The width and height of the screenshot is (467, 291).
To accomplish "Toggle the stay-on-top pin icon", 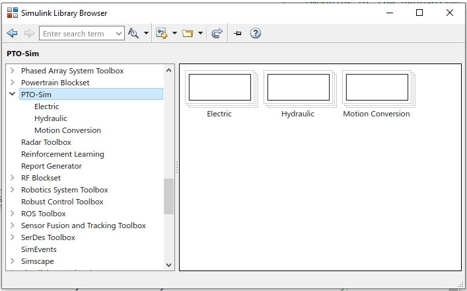I will click(237, 33).
